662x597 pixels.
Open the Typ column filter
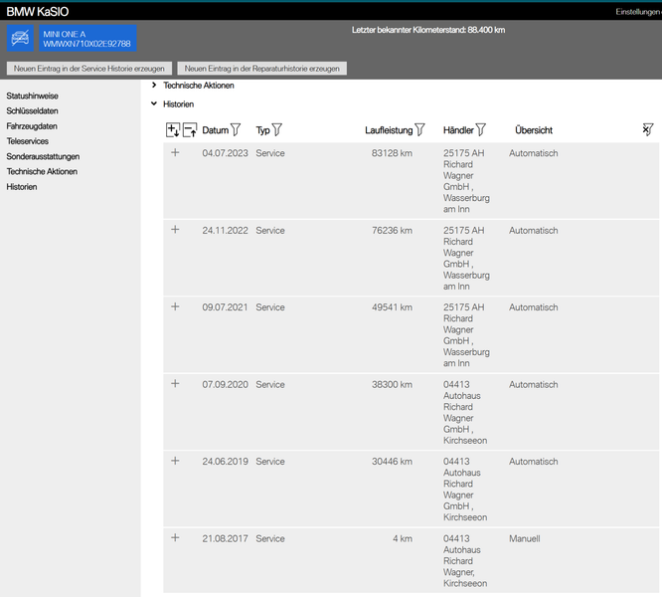click(x=277, y=129)
